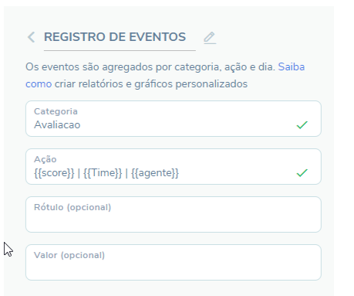The image size is (354, 296).
Task: Click the "Os eventos são agregados" description
Action: 89,67
